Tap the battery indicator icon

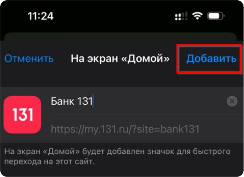(216, 16)
